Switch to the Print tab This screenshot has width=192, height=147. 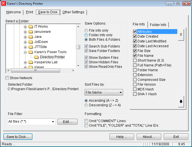click(x=29, y=12)
